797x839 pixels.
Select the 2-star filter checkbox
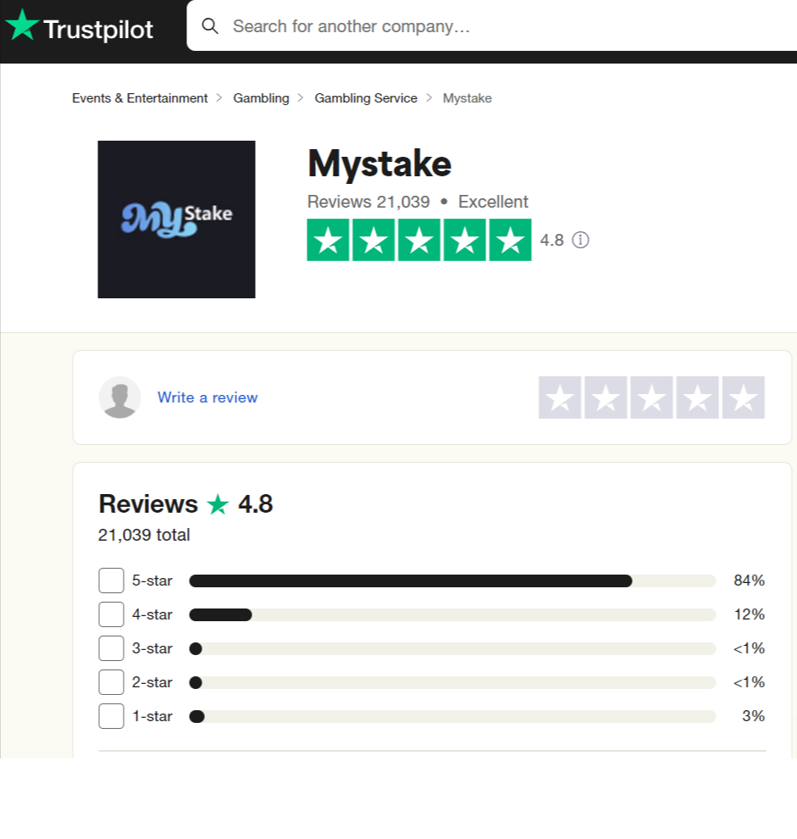pos(111,681)
